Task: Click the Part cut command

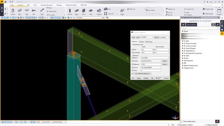Action: pos(169,15)
